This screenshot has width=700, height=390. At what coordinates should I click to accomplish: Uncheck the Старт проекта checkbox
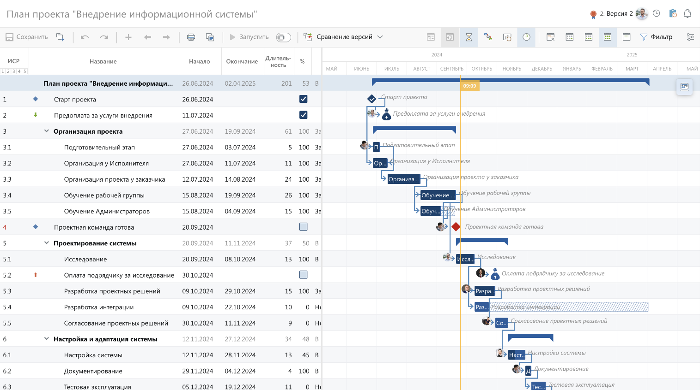(x=303, y=99)
